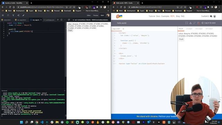
Task: Click Log in to save
Action: click(x=208, y=23)
